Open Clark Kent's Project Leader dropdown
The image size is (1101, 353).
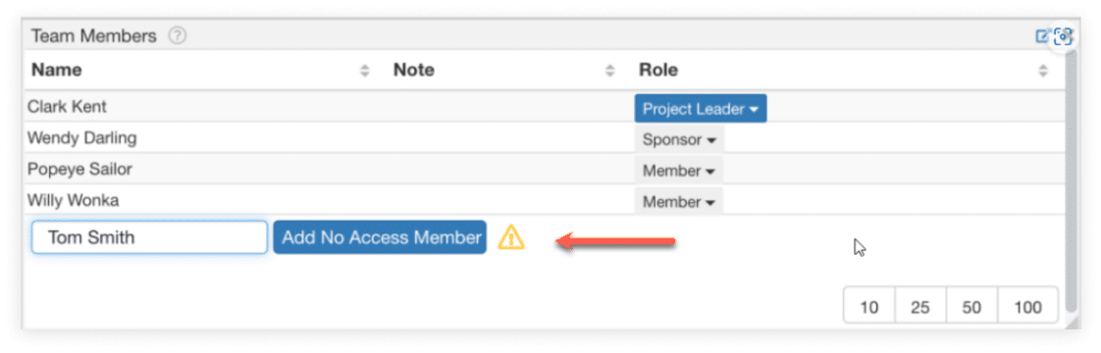point(701,109)
